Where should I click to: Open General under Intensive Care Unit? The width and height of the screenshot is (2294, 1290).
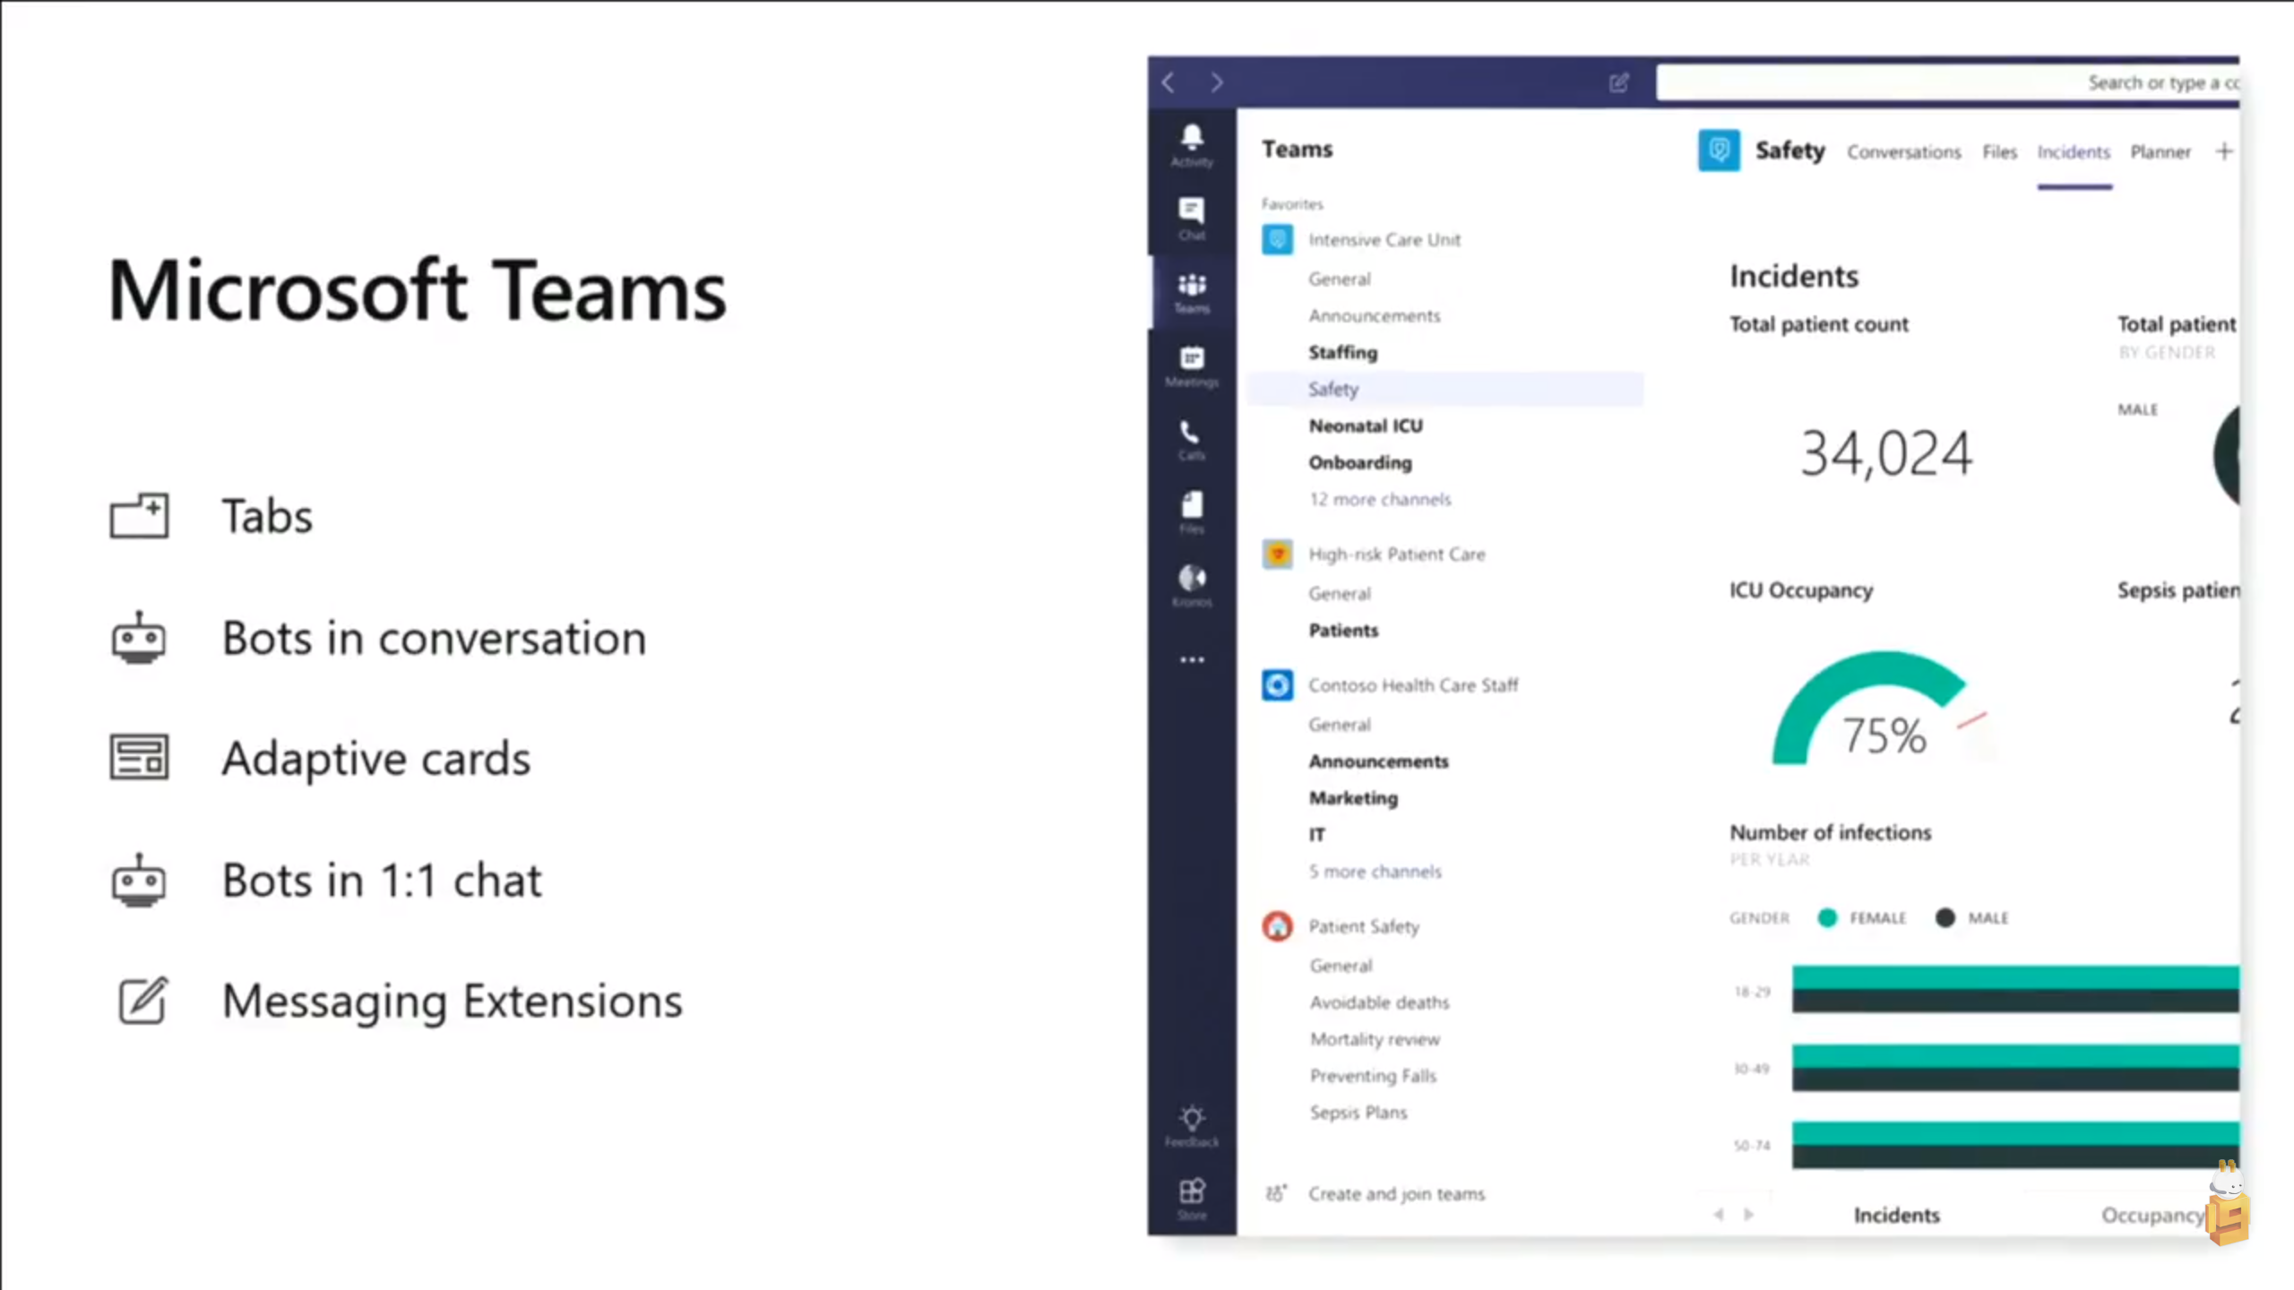[1339, 279]
